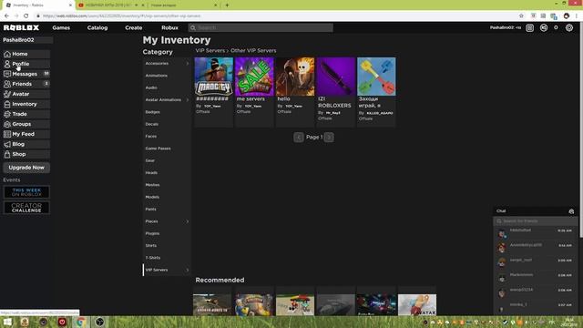Open Profile in the left sidebar
This screenshot has height=328, width=583.
pyautogui.click(x=26, y=64)
